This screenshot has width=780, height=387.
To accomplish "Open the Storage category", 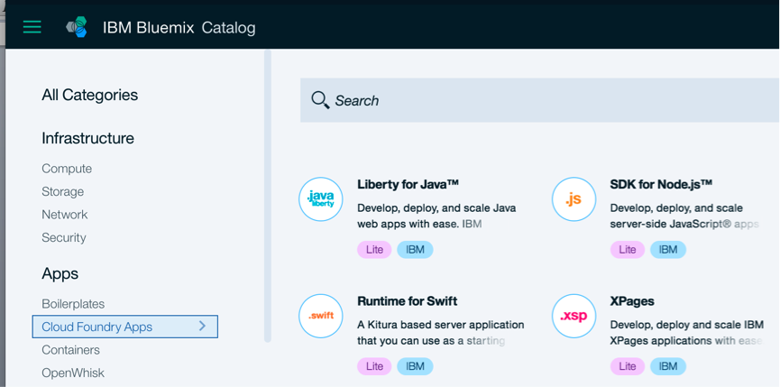I will [62, 191].
